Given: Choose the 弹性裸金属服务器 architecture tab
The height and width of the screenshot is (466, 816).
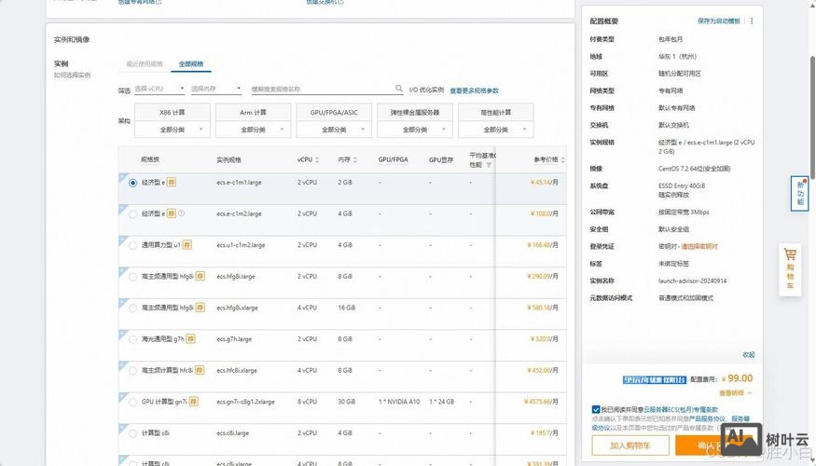Looking at the screenshot, I should tap(415, 113).
